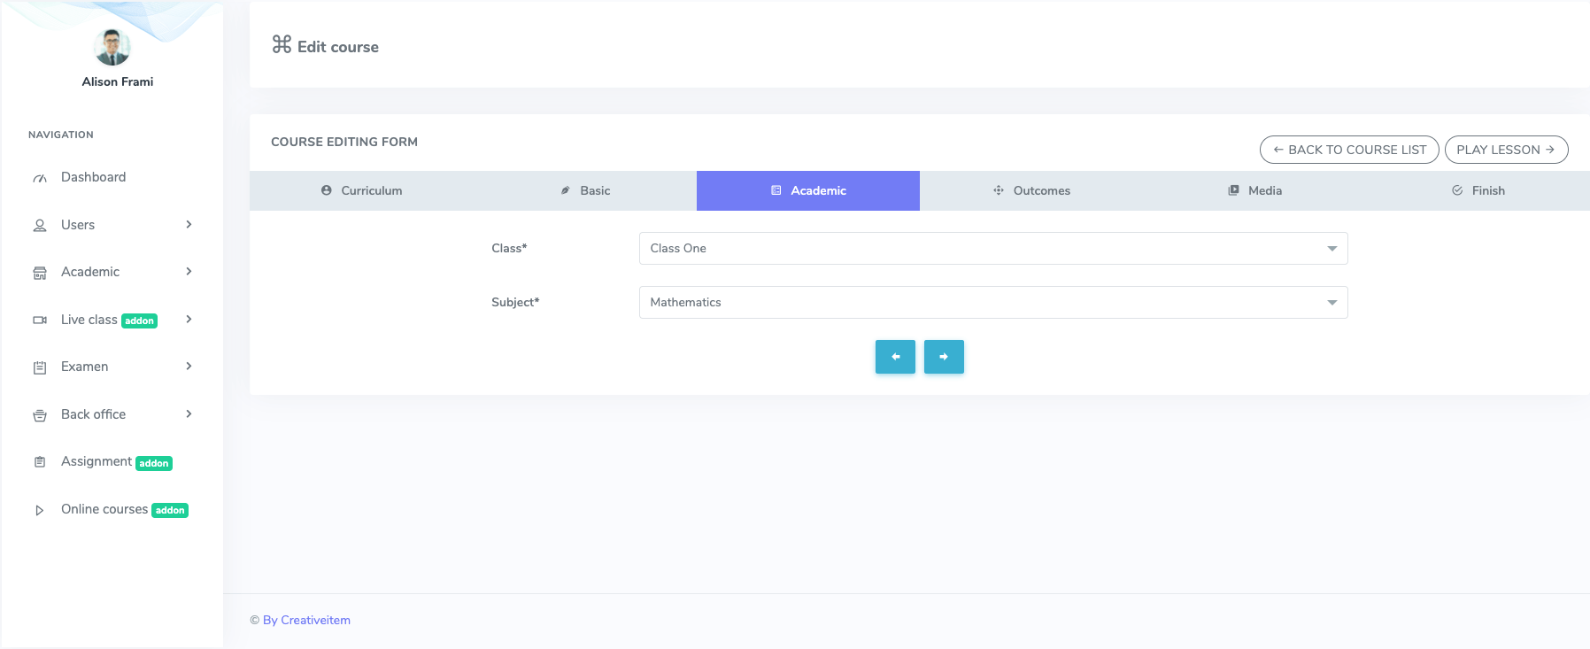
Task: Click the Back office basket icon
Action: pos(40,415)
